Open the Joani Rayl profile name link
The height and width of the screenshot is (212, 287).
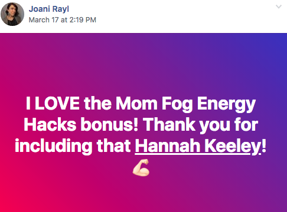click(49, 9)
